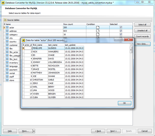The image size is (155, 136).
Task: Select the ZERO first_name cell
Action: coord(40,83)
